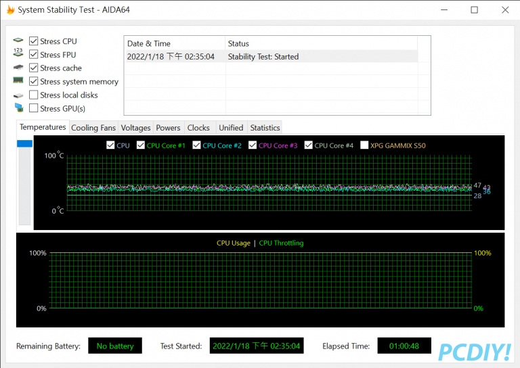Minimize the System Stability Test window
Viewport: 520px width, 368px height.
tap(444, 10)
